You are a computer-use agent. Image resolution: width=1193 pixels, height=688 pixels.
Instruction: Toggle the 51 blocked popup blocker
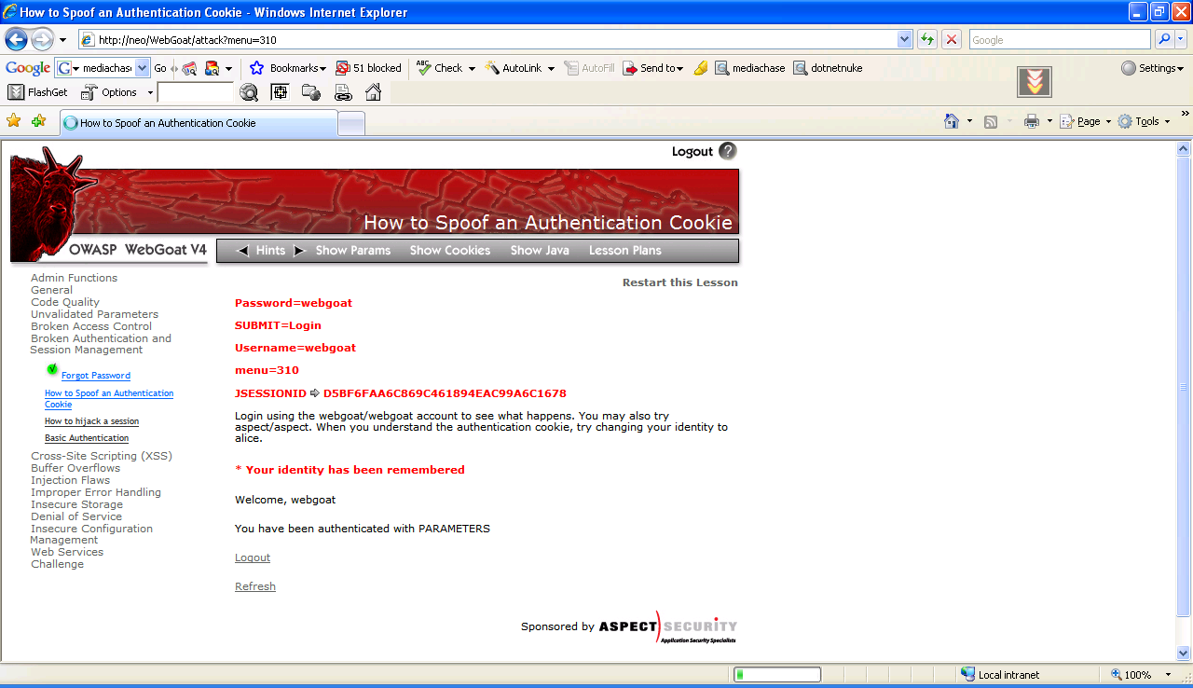tap(369, 68)
